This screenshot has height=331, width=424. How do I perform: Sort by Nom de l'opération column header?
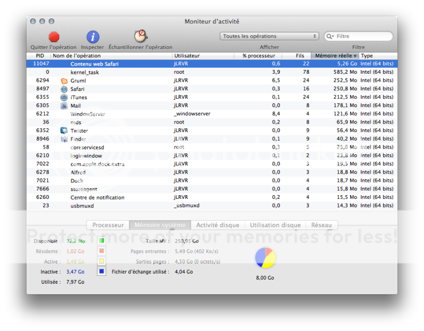[x=111, y=56]
